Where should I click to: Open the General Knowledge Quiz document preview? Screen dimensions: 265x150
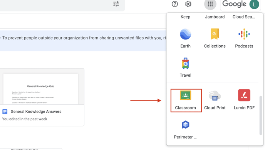point(40,89)
